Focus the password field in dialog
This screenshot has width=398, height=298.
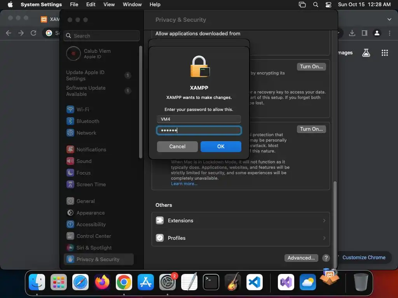(199, 130)
